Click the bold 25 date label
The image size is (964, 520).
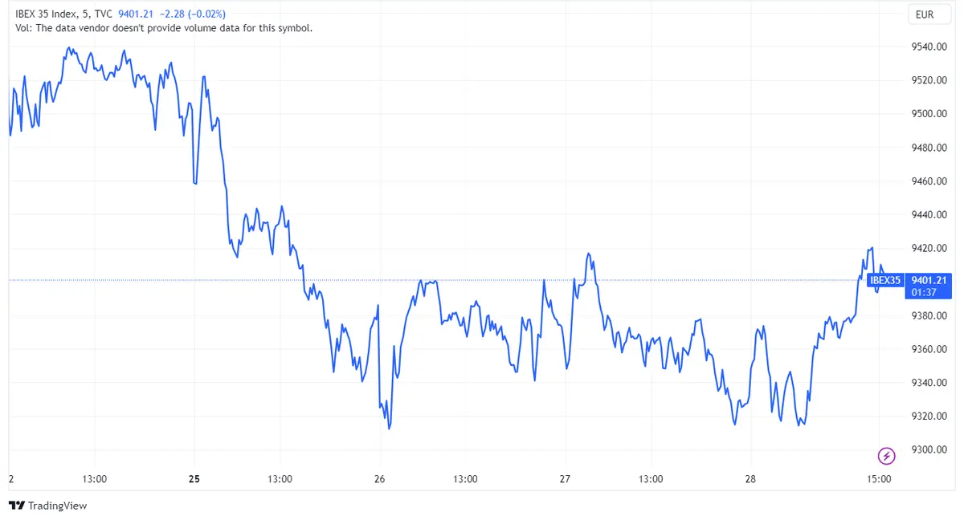point(194,479)
